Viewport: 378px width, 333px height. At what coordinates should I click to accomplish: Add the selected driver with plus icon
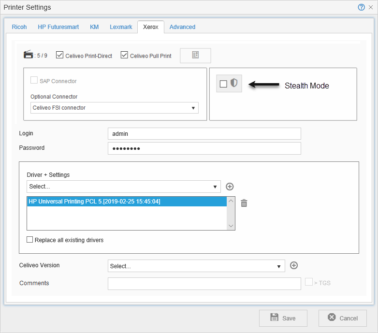click(230, 187)
